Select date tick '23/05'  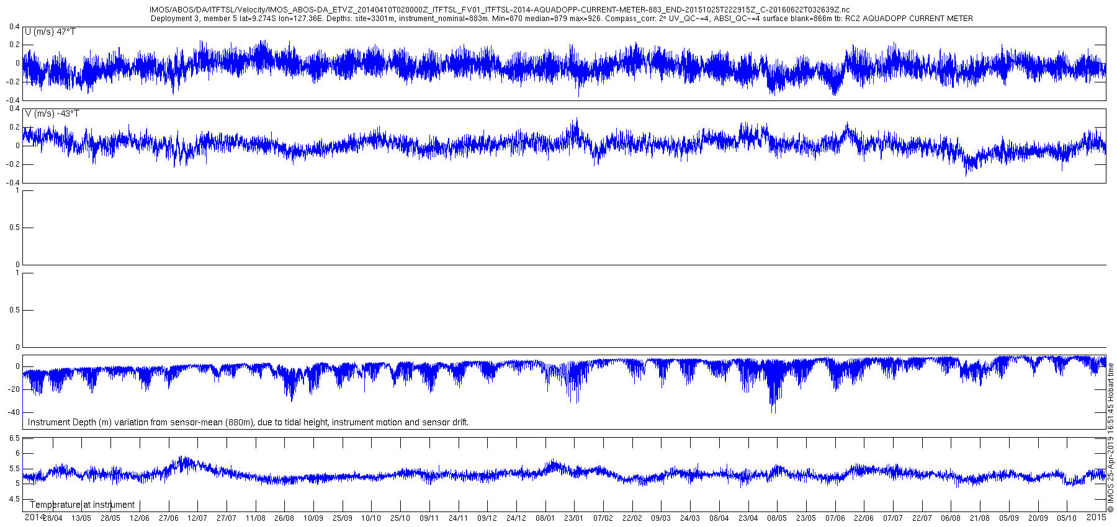(x=806, y=518)
